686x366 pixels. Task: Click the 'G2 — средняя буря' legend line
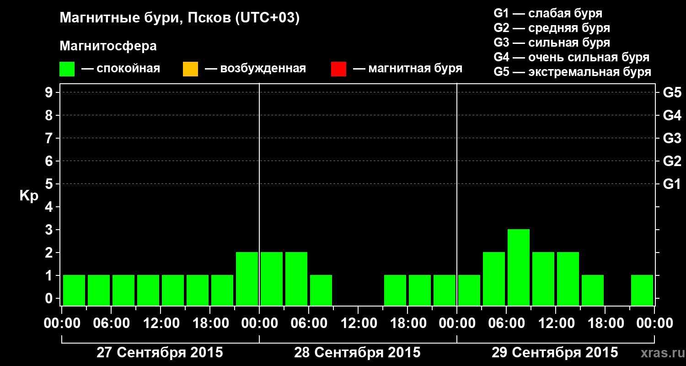[x=552, y=28]
